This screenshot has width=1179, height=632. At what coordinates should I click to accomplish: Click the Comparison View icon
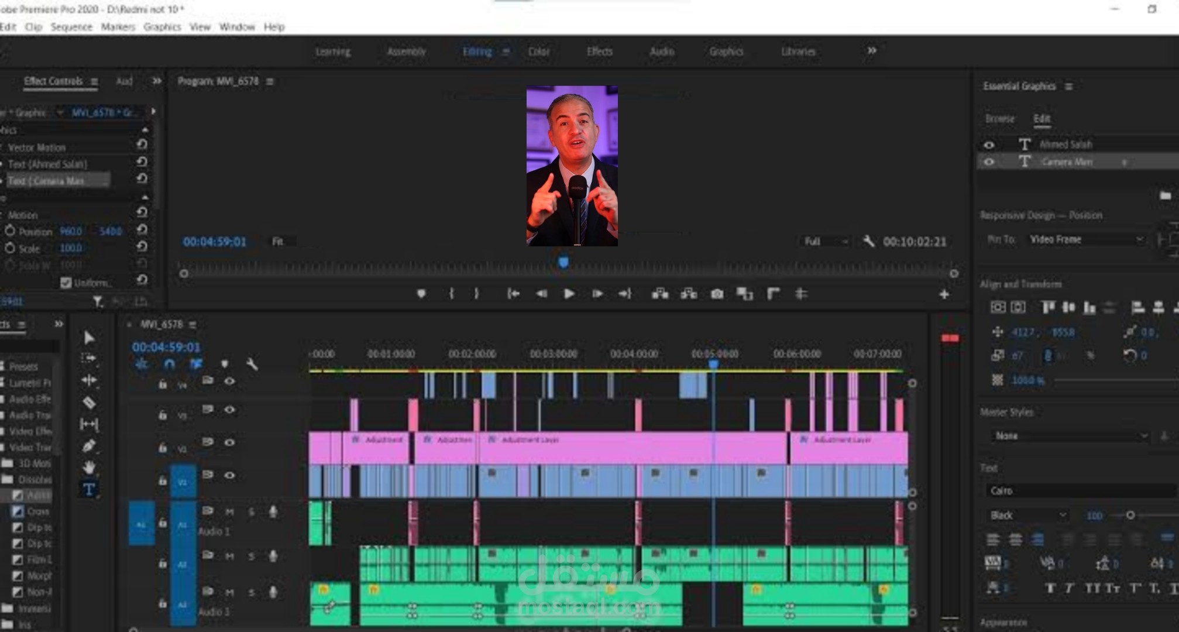pyautogui.click(x=744, y=294)
